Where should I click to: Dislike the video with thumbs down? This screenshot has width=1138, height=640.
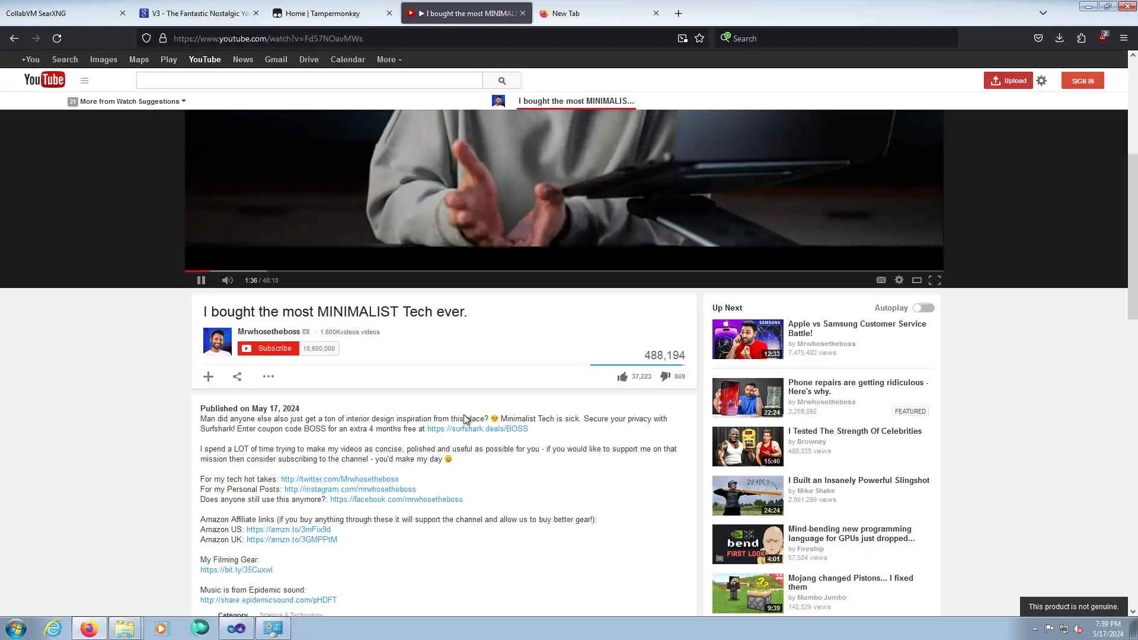tap(666, 376)
